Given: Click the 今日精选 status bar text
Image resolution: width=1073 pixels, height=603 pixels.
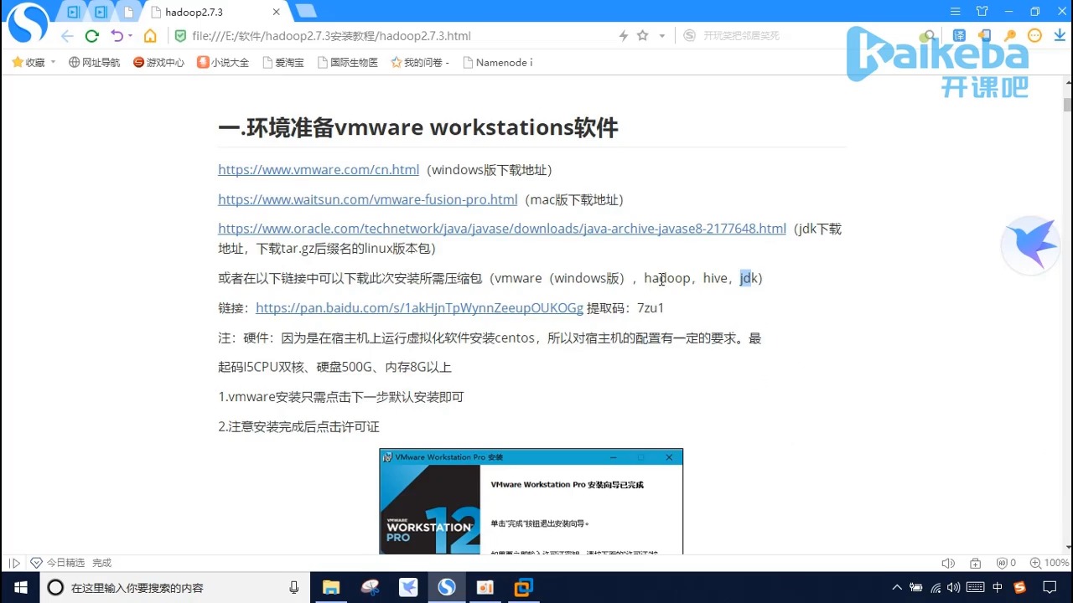Looking at the screenshot, I should tap(65, 564).
